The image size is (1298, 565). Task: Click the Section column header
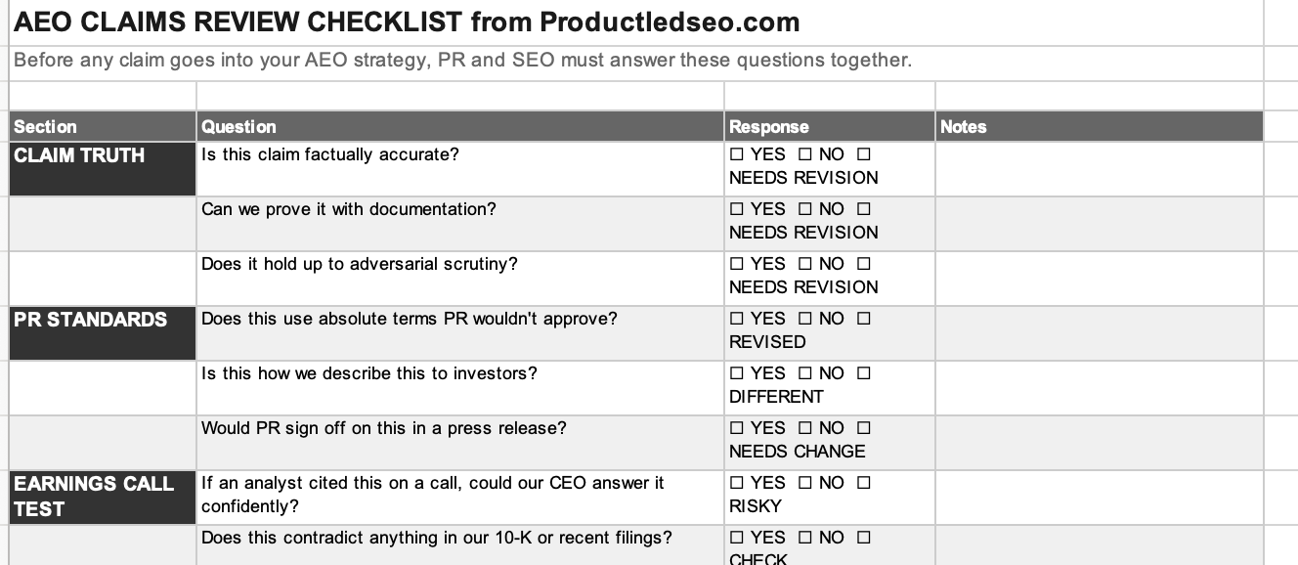tap(103, 126)
